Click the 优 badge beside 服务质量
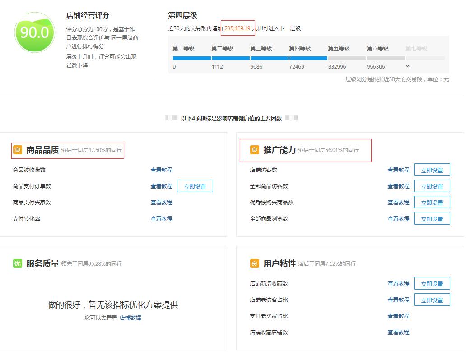466x355 pixels. click(x=17, y=263)
